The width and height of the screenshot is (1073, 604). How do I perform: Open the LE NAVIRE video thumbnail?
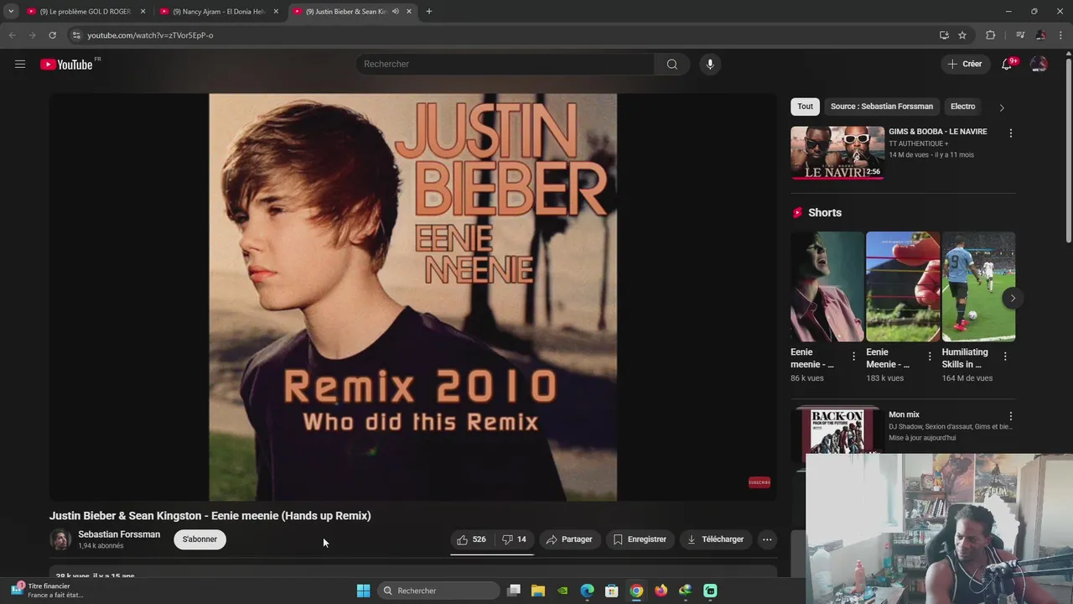tap(837, 153)
